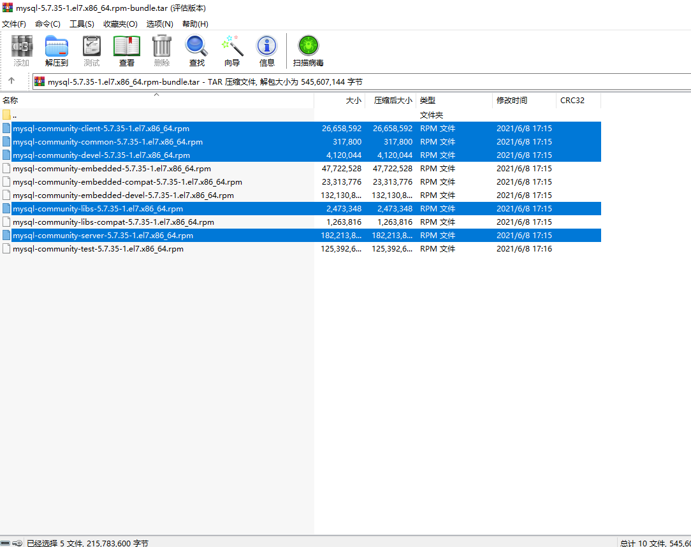Viewport: 691px width, 547px height.
Task: Click file icon of mysql-community-embedded-5.7.35 rpm
Action: (x=6, y=168)
